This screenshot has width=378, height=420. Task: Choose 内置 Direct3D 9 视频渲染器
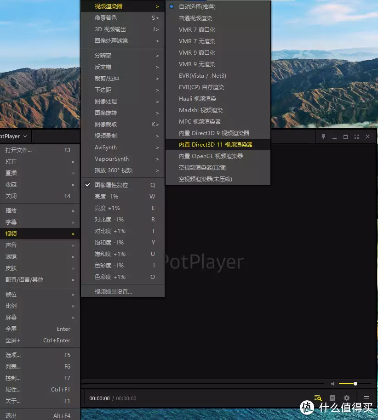218,133
